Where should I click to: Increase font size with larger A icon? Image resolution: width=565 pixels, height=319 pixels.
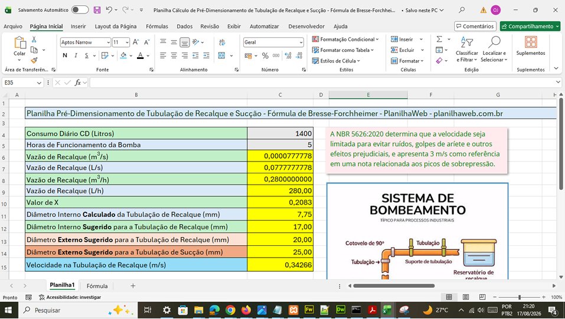[x=136, y=42]
